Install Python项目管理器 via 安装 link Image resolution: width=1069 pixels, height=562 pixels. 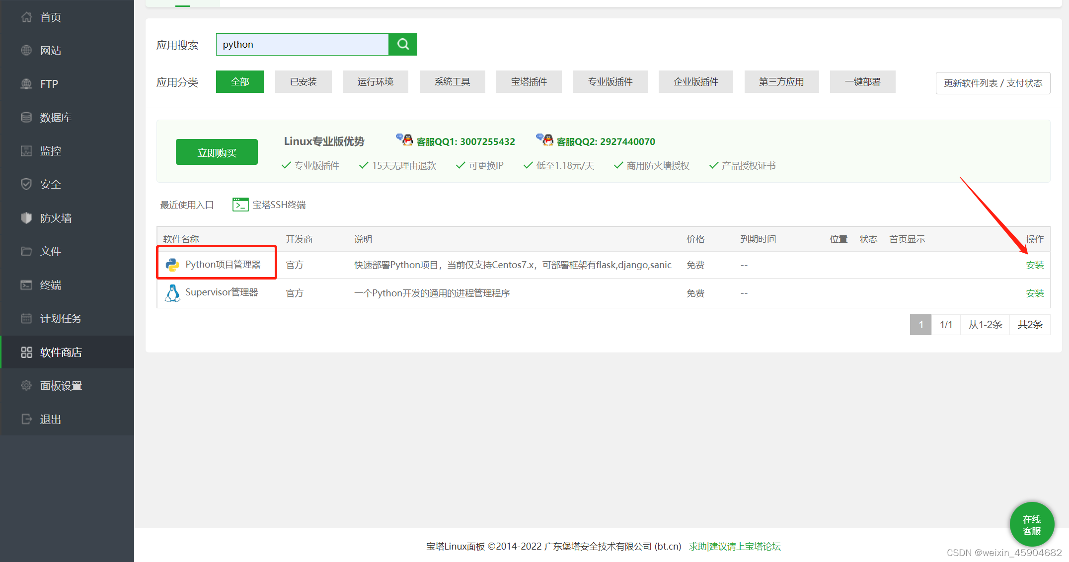pos(1035,265)
